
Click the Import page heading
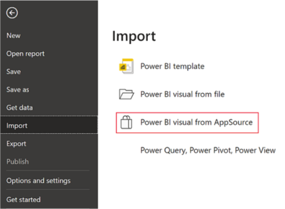pos(134,36)
